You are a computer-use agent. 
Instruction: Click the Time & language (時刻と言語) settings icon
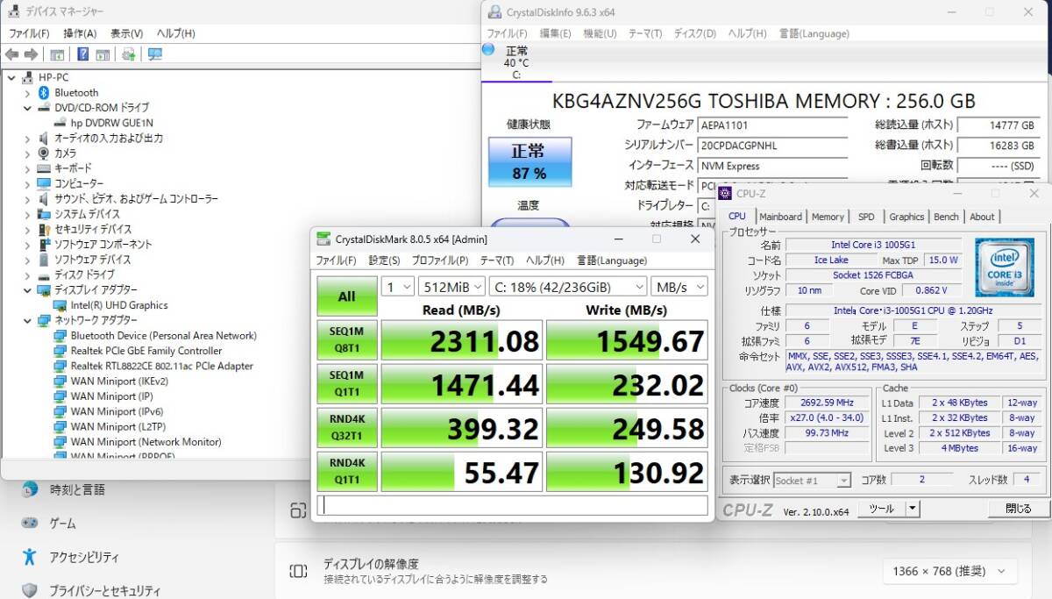[x=30, y=489]
